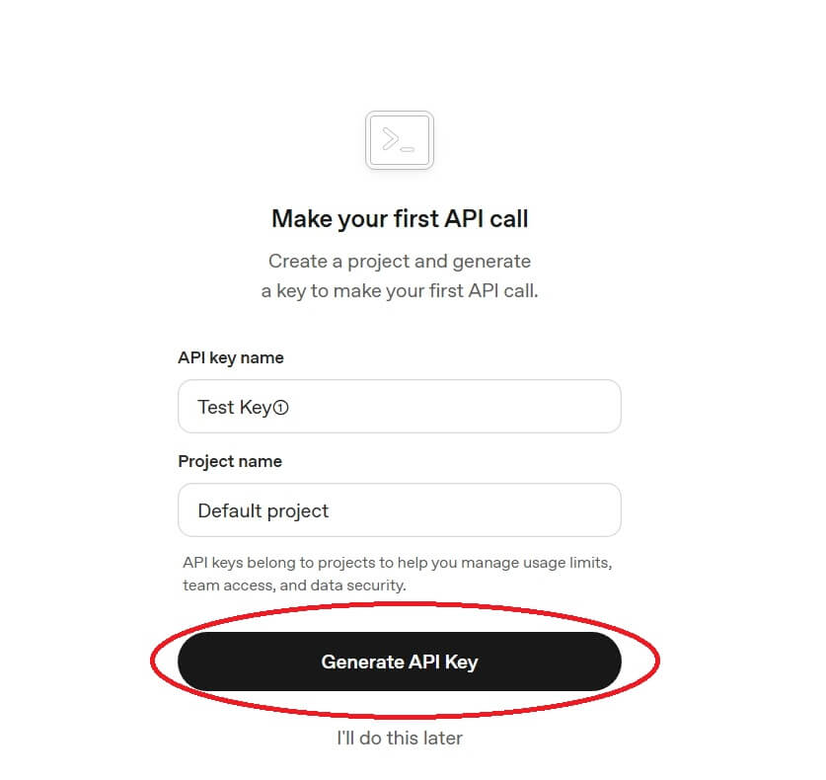The height and width of the screenshot is (780, 826).
Task: Focus the API key name input field
Action: 444,406
